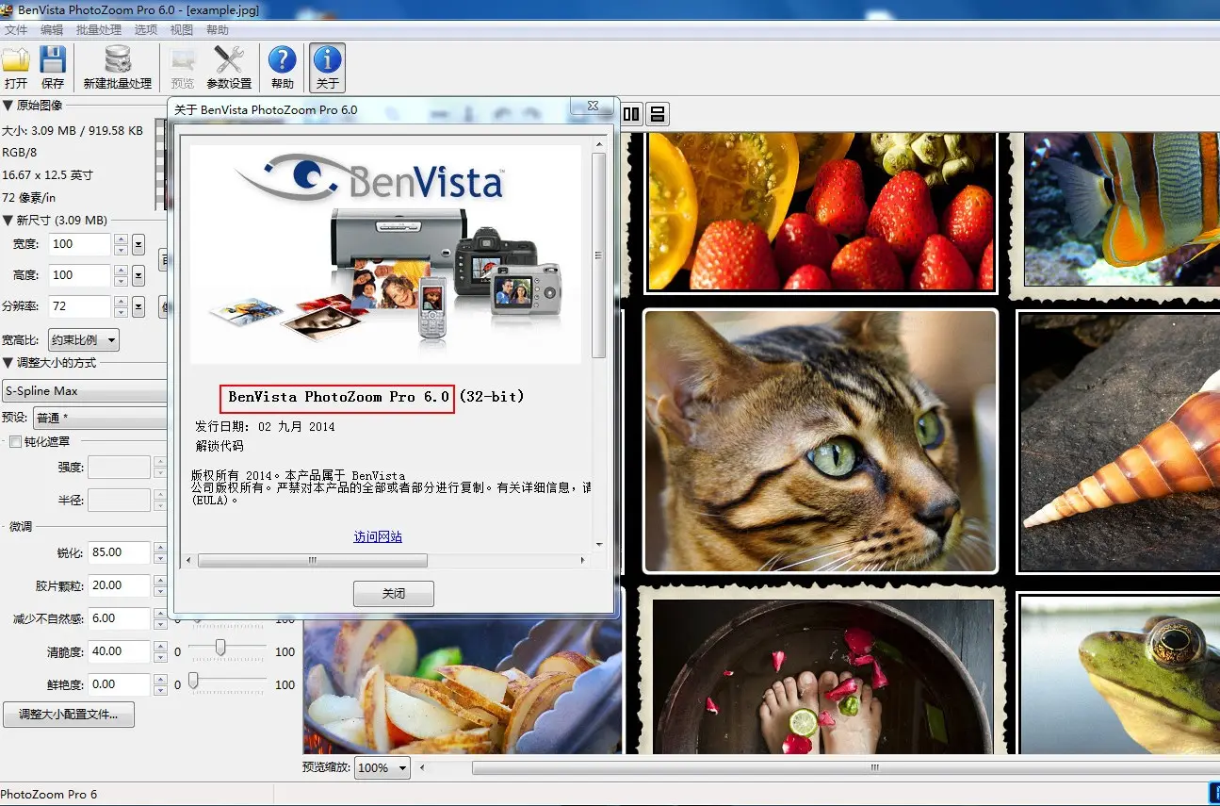Decrease 鲜艳度 with stepper down arrow
This screenshot has height=806, width=1220.
(160, 690)
